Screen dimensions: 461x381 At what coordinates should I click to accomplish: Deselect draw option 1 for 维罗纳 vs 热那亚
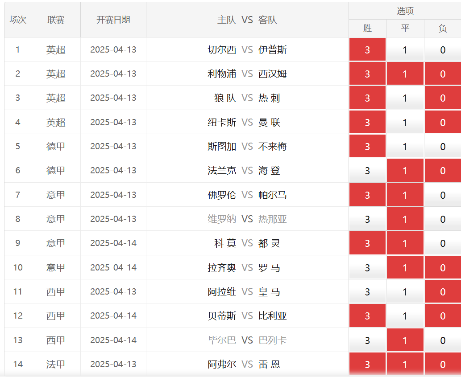(x=405, y=219)
